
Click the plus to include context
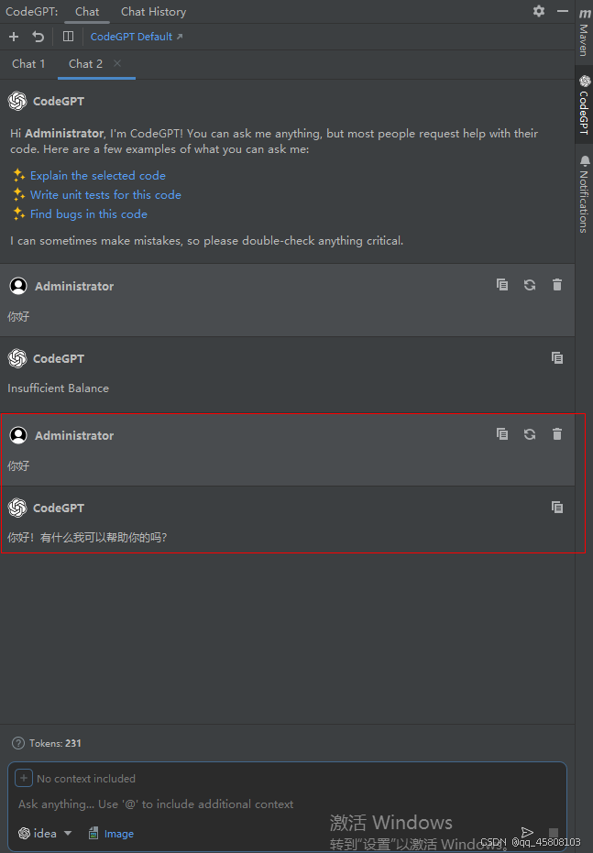23,777
